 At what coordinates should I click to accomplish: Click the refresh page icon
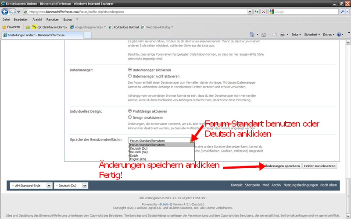click(x=256, y=12)
